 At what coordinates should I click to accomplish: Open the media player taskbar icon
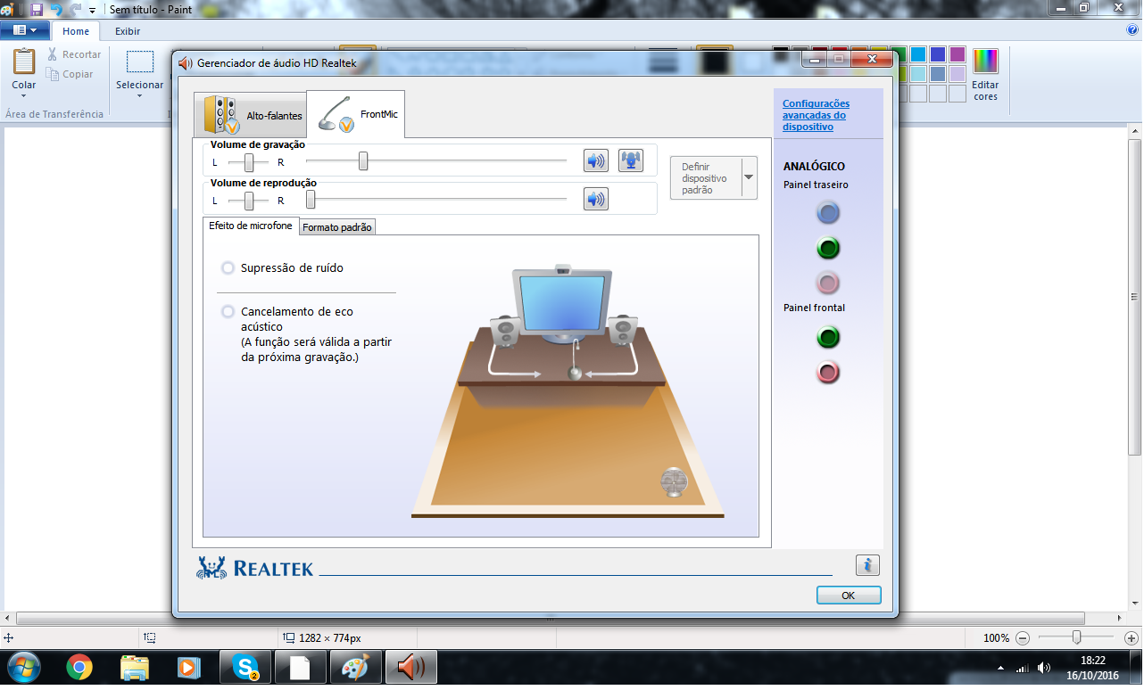click(x=188, y=667)
